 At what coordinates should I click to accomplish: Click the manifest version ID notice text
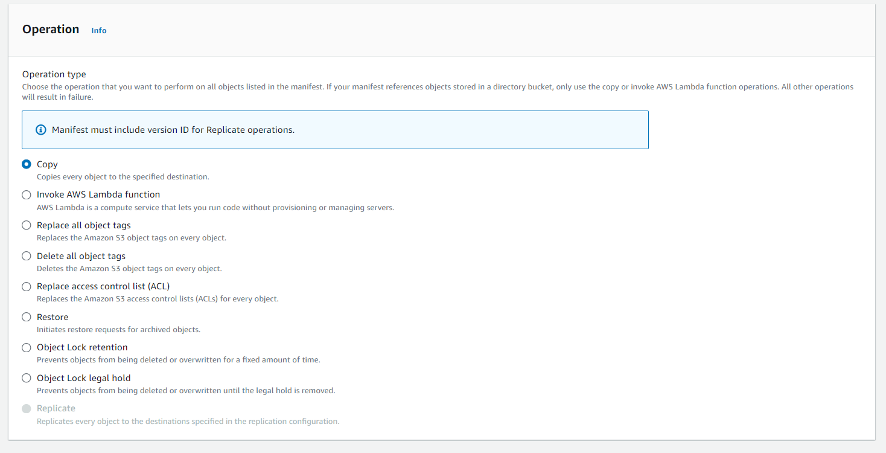coord(173,130)
